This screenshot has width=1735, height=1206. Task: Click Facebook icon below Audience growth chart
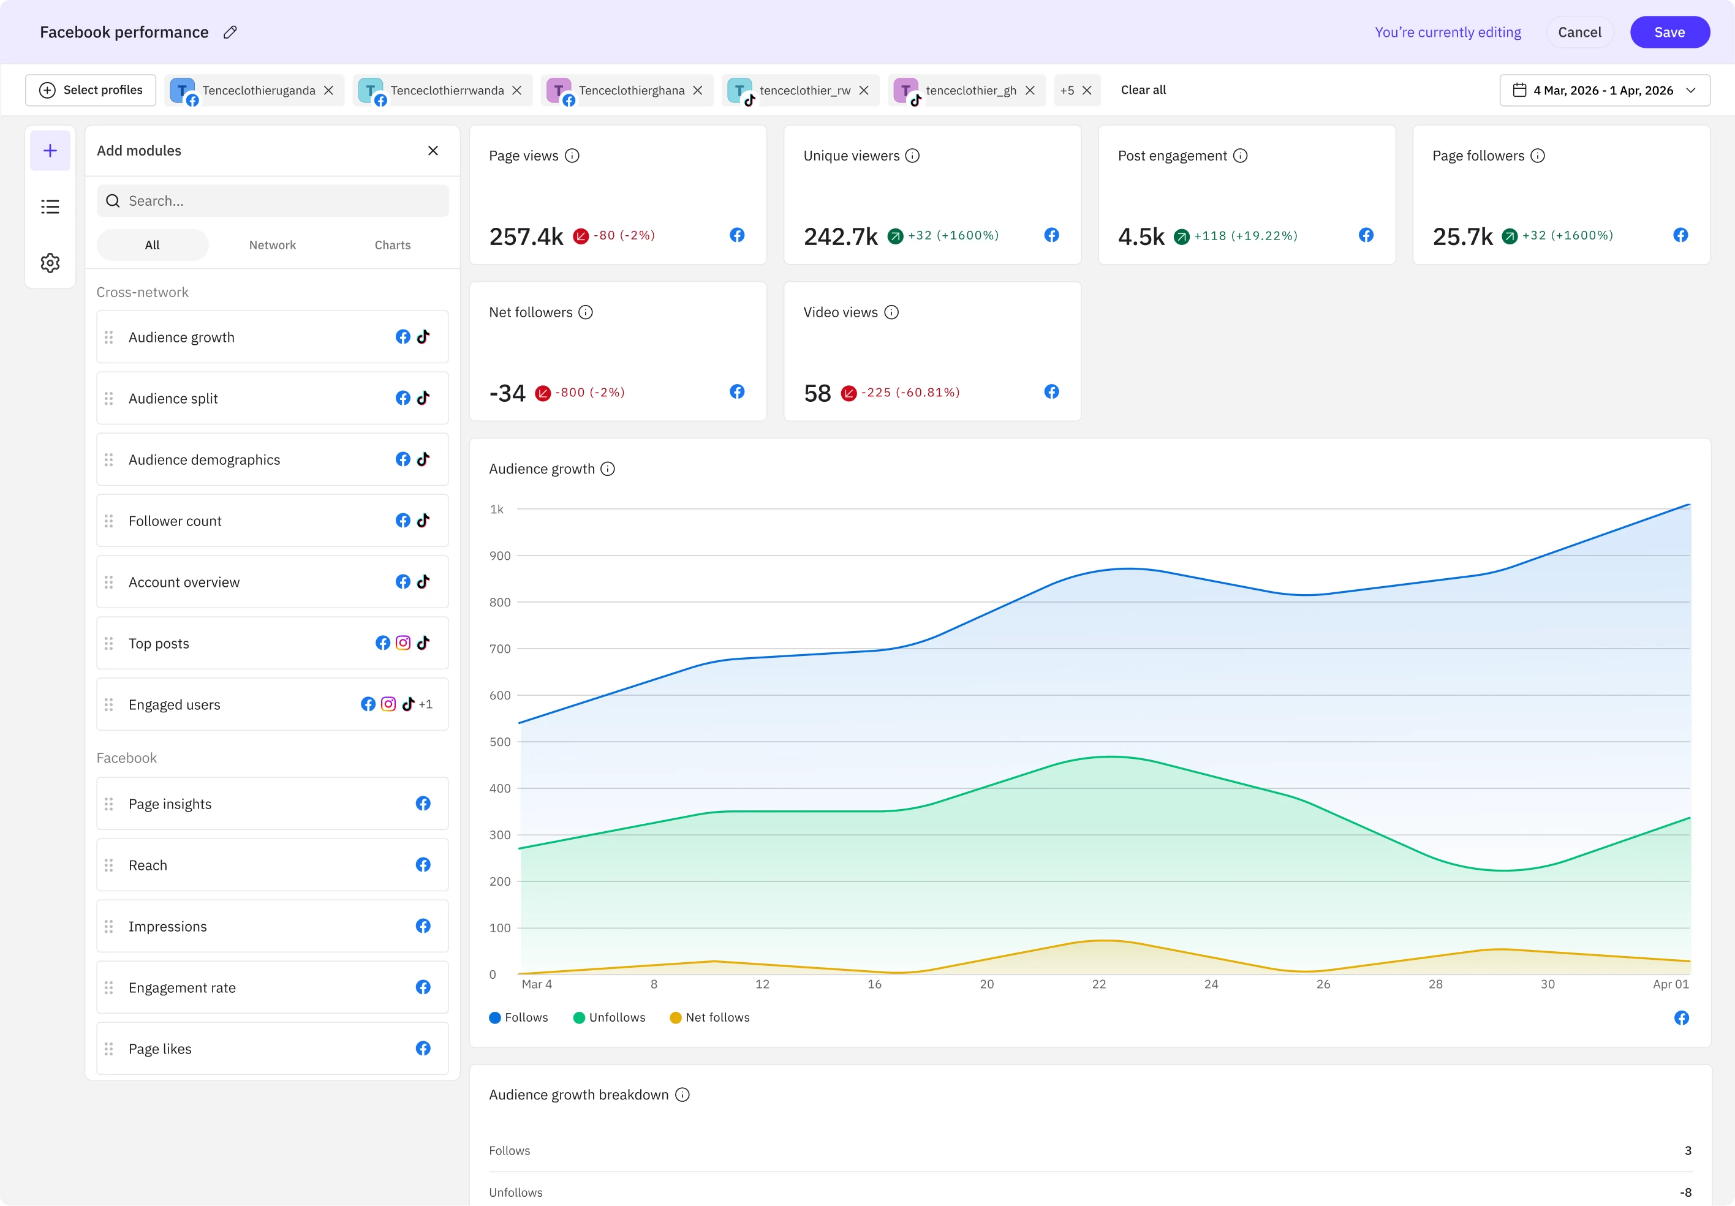[x=1681, y=1018]
